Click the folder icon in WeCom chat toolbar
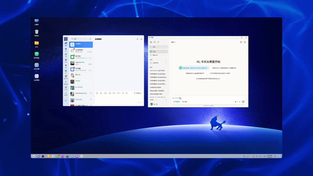Viewport: 313px width, 176px height. click(x=118, y=93)
